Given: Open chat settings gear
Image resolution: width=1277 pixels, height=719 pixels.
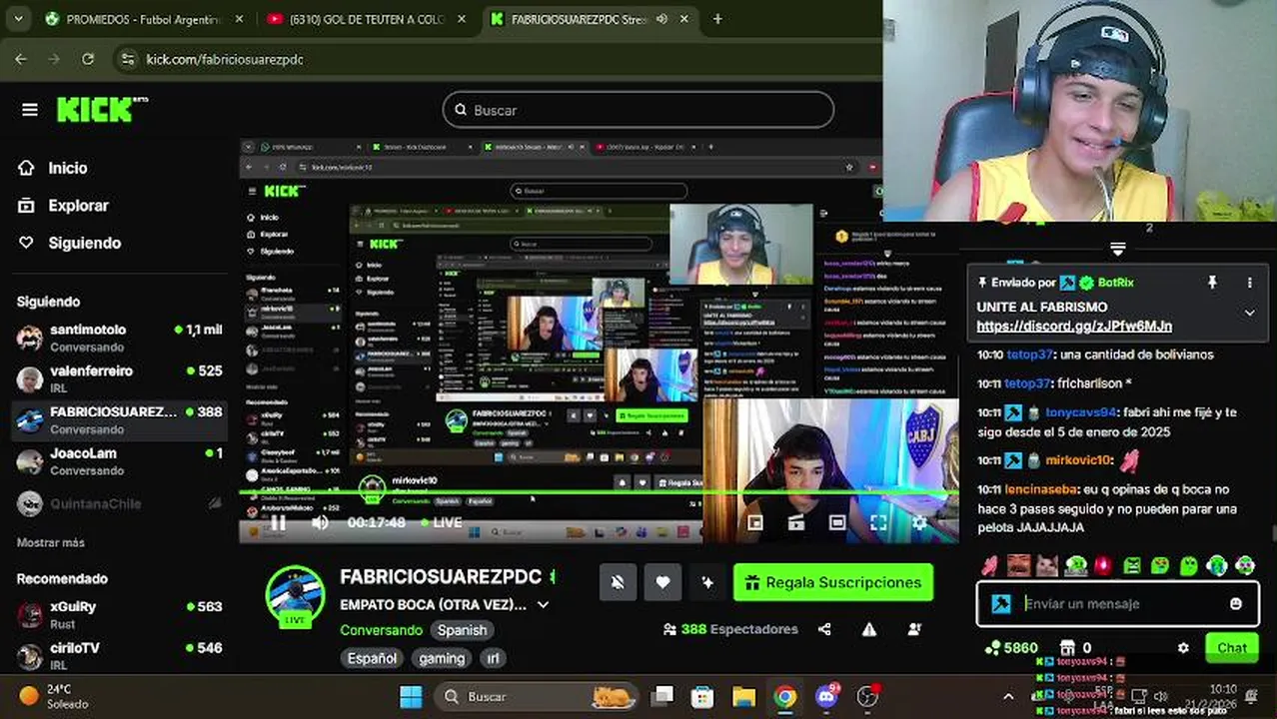Looking at the screenshot, I should [1183, 648].
